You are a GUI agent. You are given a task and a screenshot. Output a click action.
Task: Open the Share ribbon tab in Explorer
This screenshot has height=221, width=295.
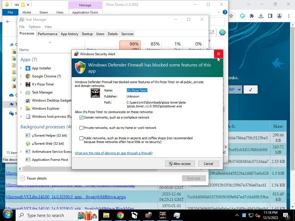point(44,12)
